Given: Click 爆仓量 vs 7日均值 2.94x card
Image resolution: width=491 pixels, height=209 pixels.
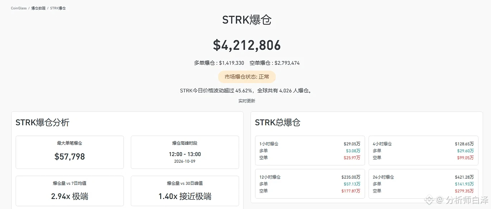Looking at the screenshot, I should (x=70, y=191).
